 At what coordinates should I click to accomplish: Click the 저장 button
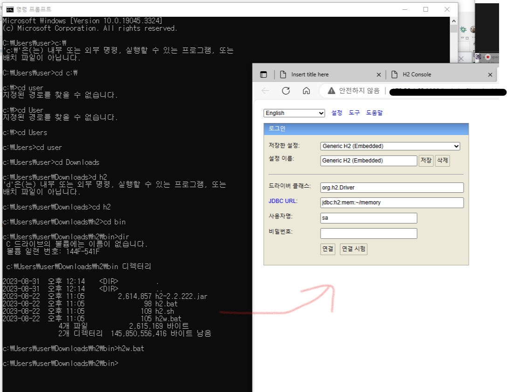tap(426, 161)
